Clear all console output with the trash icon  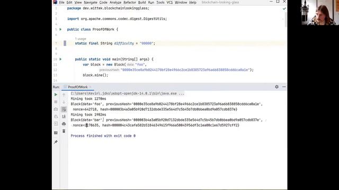click(x=64, y=131)
